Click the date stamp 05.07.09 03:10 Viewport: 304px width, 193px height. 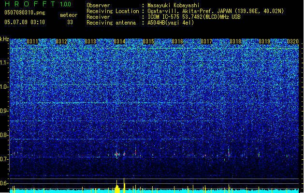click(x=25, y=22)
